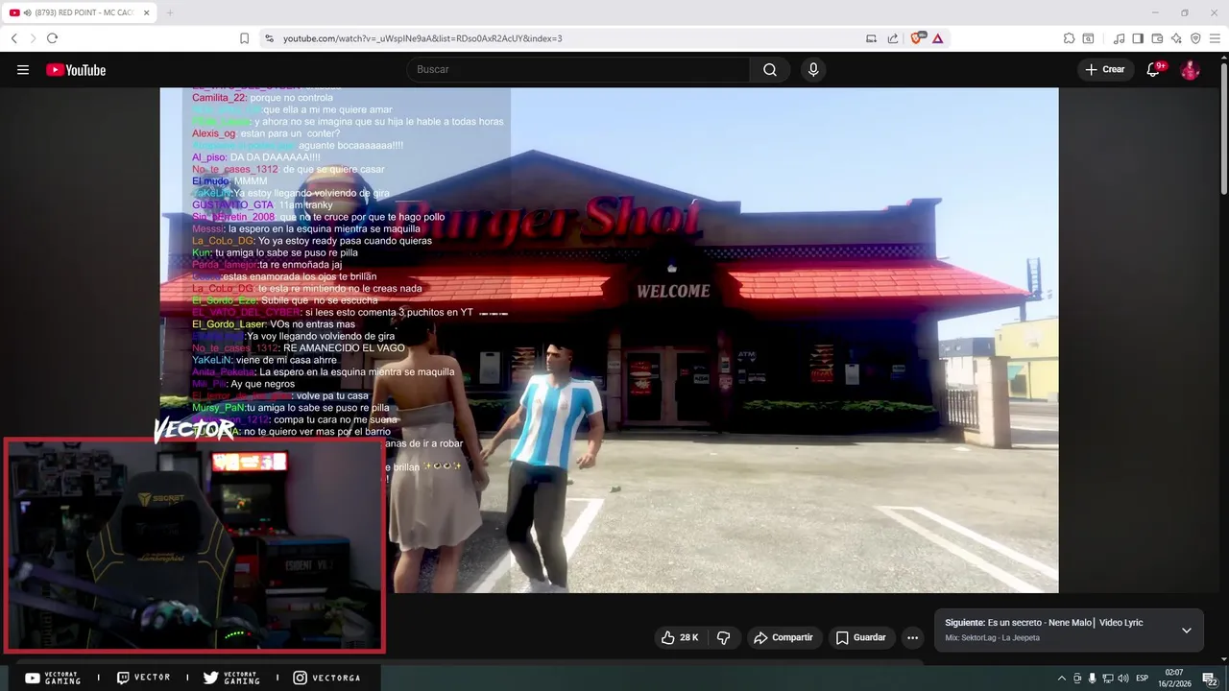Open Leo AI sparkle icon

click(1176, 38)
